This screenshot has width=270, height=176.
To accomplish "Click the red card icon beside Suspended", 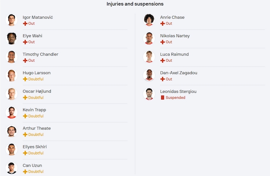I will (162, 98).
